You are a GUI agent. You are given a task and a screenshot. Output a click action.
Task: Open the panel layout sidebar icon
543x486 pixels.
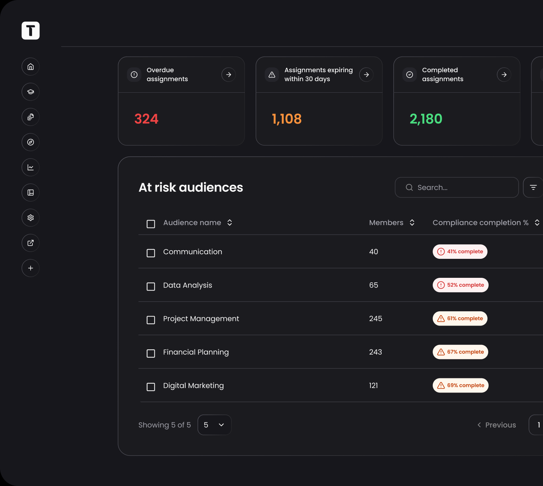click(31, 193)
